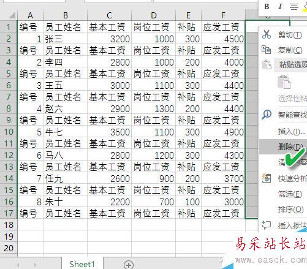The image size is (307, 269).
Task: Click the paste clipboard icon under Paste Options
Action: tap(284, 81)
